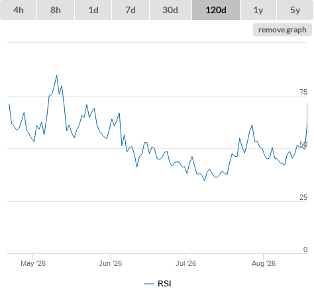
Task: Click the 25 y-axis label
Action: (303, 197)
